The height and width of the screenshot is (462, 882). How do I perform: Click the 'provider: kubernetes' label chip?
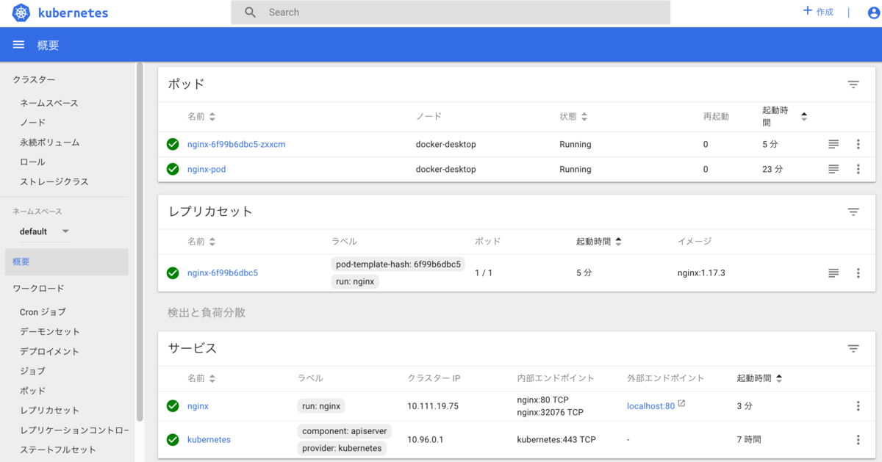(x=342, y=448)
